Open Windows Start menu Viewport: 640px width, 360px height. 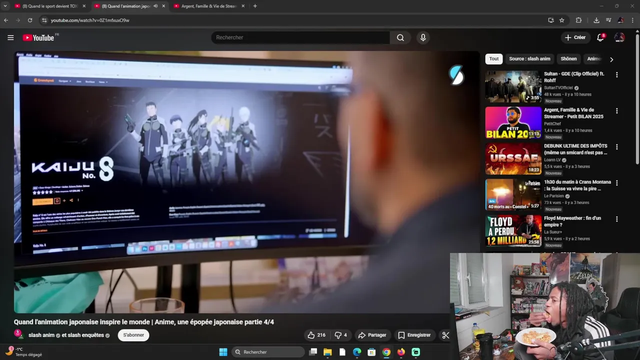[x=223, y=352]
